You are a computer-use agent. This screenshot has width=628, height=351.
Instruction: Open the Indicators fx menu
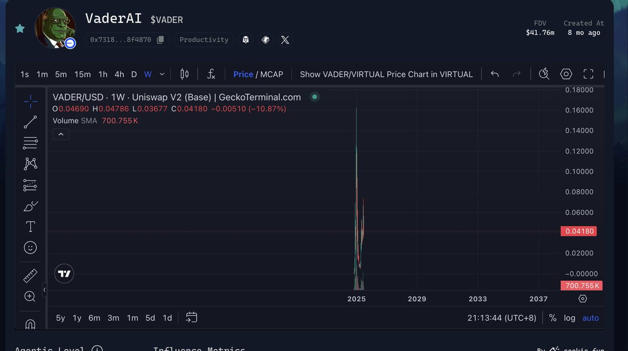(x=211, y=74)
